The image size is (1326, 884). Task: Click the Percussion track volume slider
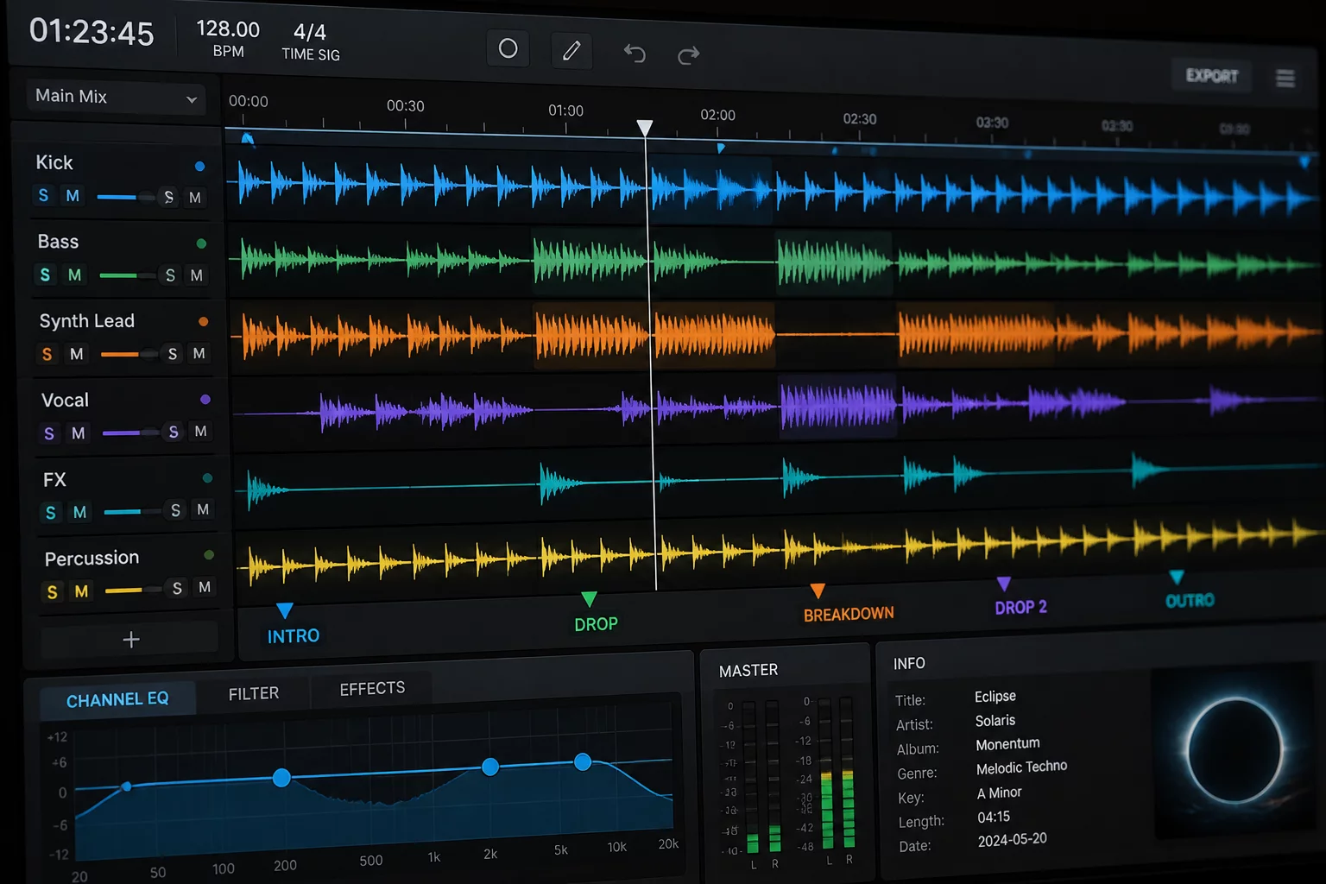tap(134, 590)
